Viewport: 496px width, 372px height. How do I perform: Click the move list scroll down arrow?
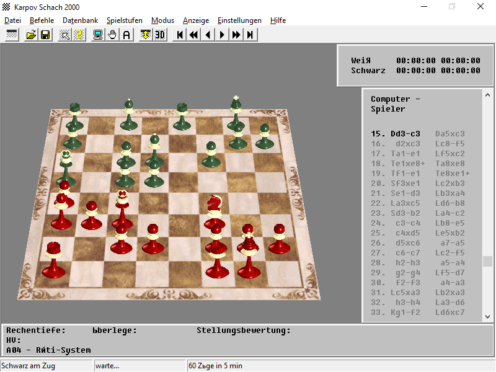pos(487,317)
